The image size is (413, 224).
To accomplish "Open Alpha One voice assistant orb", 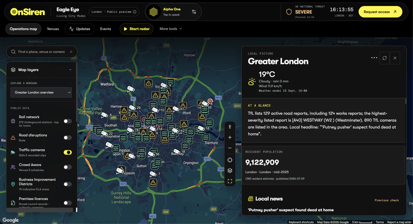I will (154, 12).
